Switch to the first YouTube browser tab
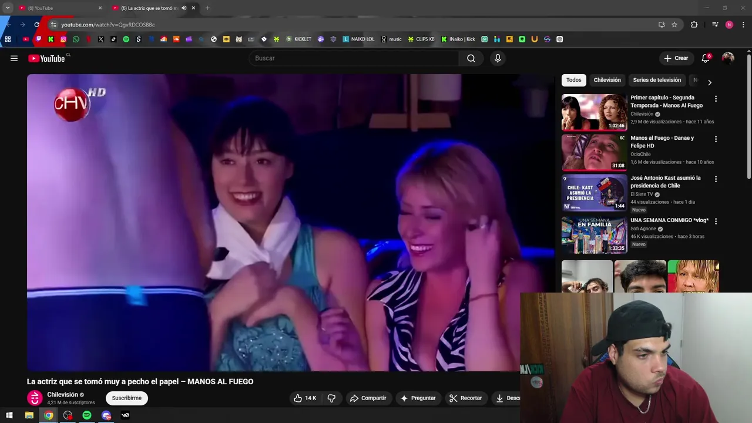This screenshot has height=423, width=752. coord(59,8)
